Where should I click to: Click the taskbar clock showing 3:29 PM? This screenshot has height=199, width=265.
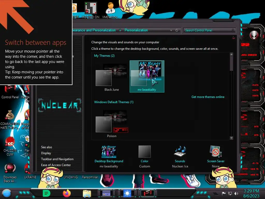[x=251, y=193]
